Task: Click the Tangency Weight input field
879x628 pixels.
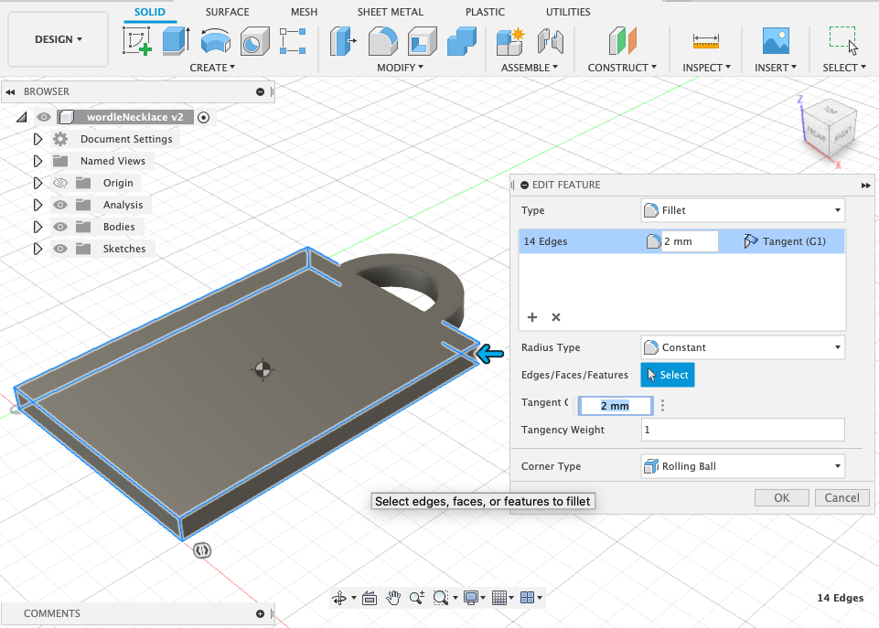Action: [x=743, y=430]
